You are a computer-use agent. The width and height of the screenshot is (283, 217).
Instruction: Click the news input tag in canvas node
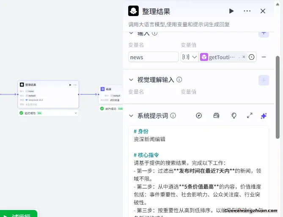(x=30, y=91)
